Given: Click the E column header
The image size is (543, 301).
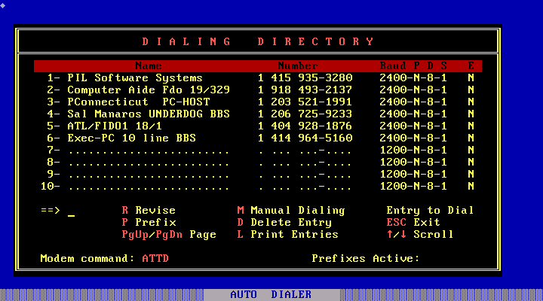Looking at the screenshot, I should 471,65.
